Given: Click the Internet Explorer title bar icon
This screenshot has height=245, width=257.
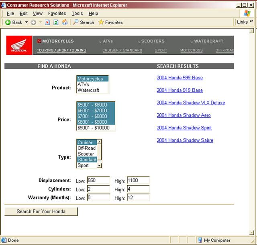Looking at the screenshot, I should 4,5.
